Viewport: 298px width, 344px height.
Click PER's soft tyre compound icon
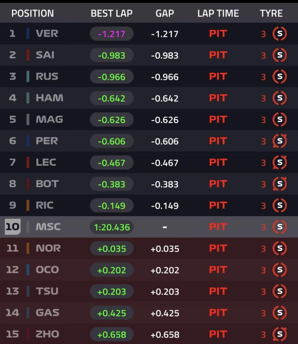[x=280, y=141]
